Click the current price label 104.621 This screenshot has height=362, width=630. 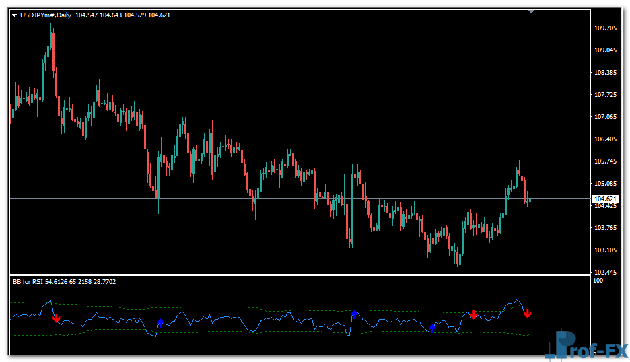pyautogui.click(x=604, y=199)
